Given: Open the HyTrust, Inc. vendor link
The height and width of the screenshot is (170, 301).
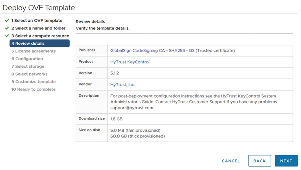Looking at the screenshot, I should [x=123, y=84].
